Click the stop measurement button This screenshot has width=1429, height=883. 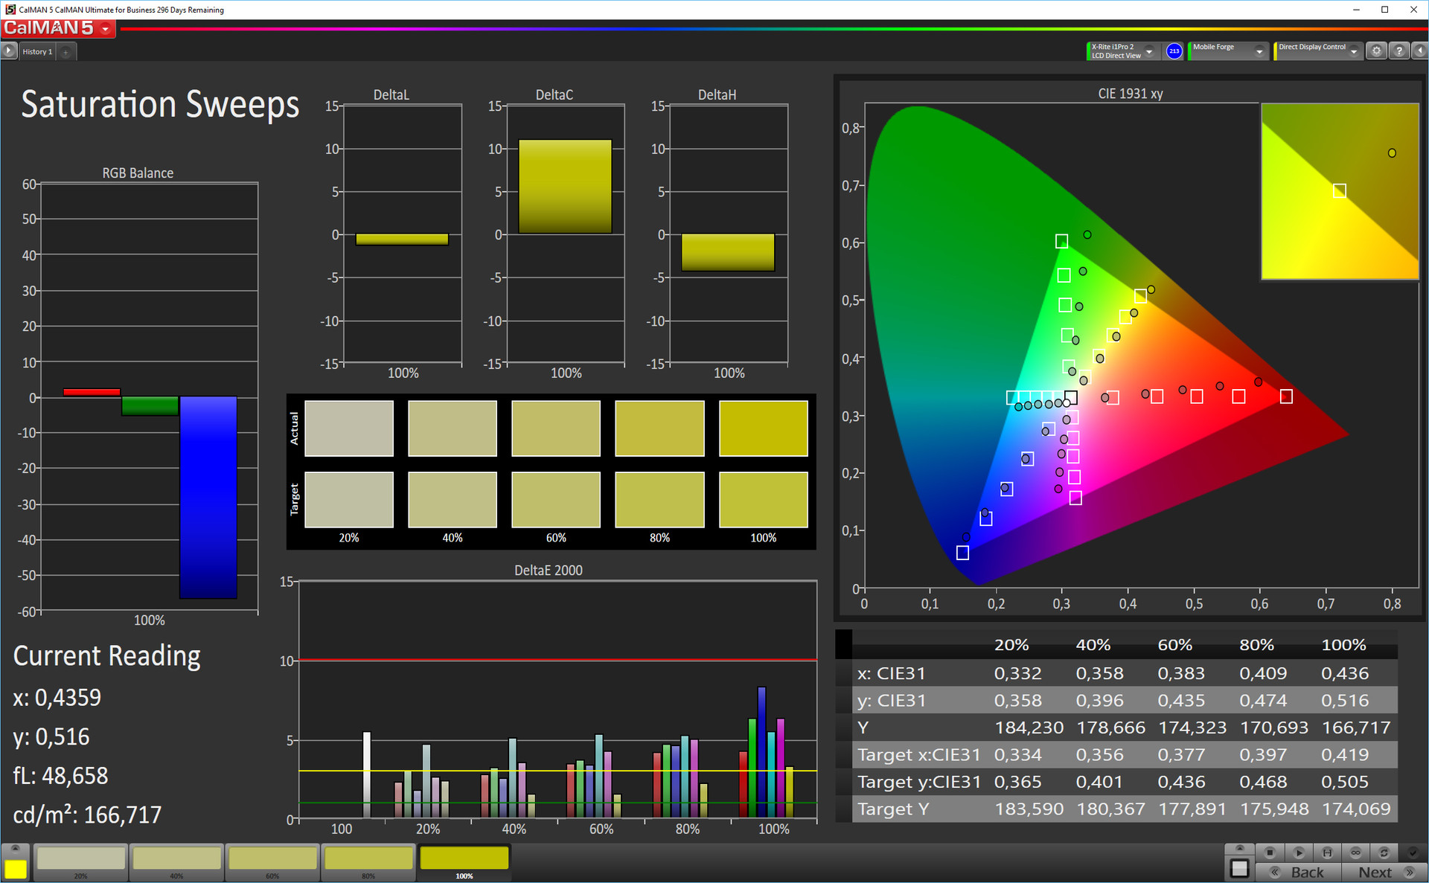click(x=1270, y=853)
